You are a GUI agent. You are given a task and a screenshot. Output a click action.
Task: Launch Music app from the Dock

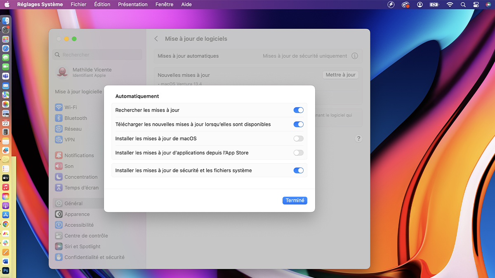click(x=6, y=187)
